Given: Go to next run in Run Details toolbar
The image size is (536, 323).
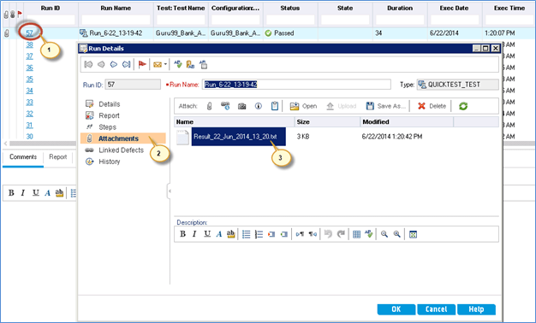Looking at the screenshot, I should click(114, 64).
